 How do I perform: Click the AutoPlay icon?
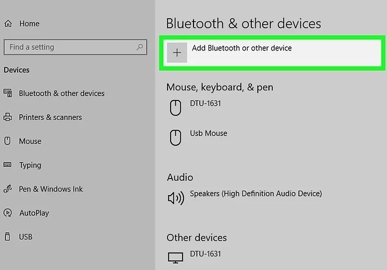coord(7,213)
